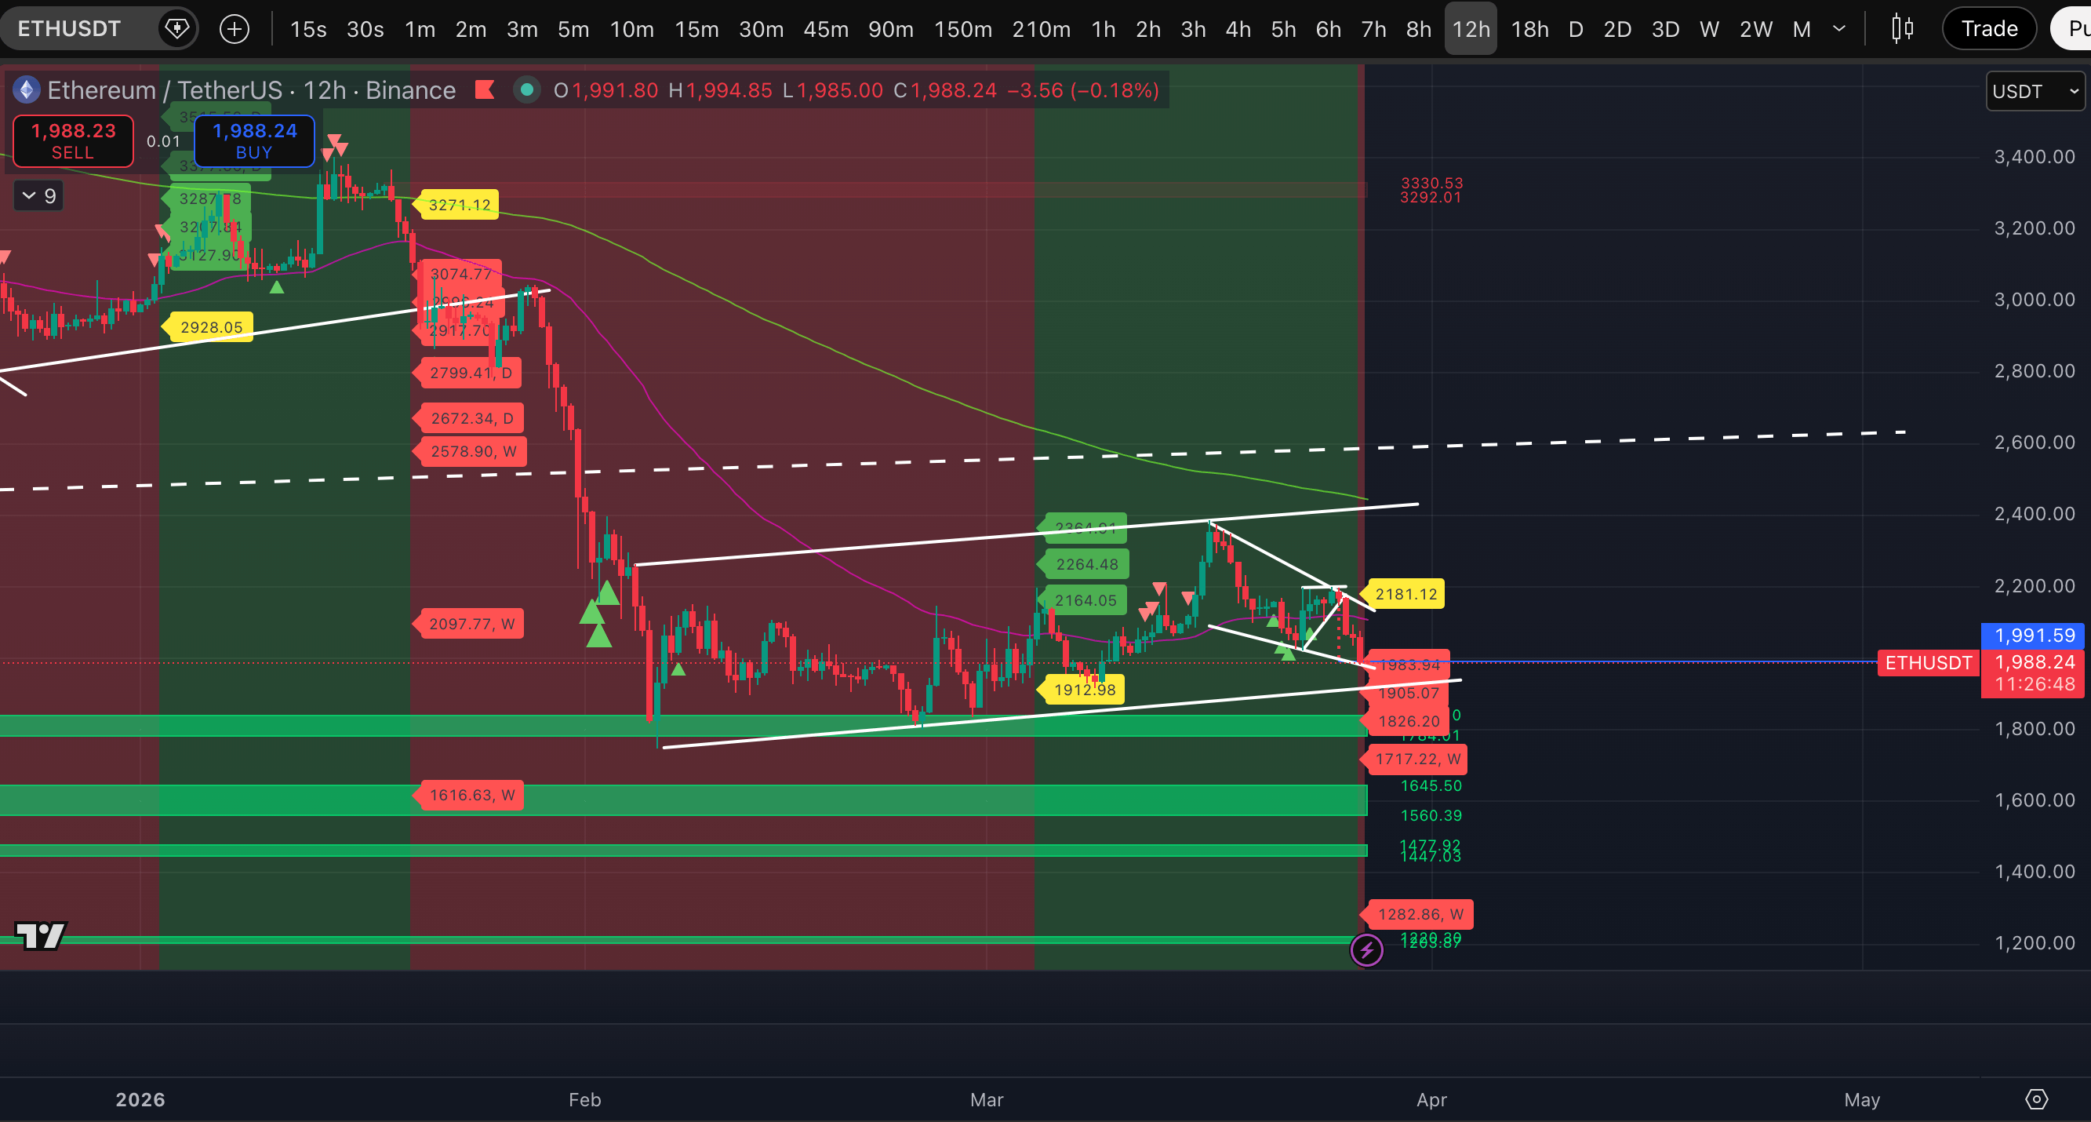Click the BUY 1,988.24 button
This screenshot has width=2091, height=1122.
tap(254, 140)
